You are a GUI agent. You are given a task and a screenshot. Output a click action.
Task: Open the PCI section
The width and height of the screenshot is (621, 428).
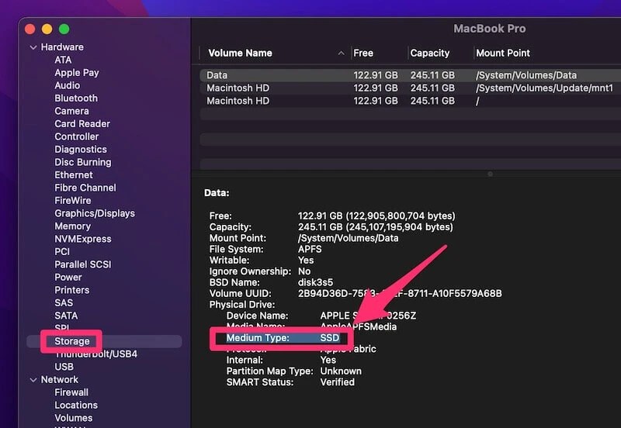pos(62,251)
